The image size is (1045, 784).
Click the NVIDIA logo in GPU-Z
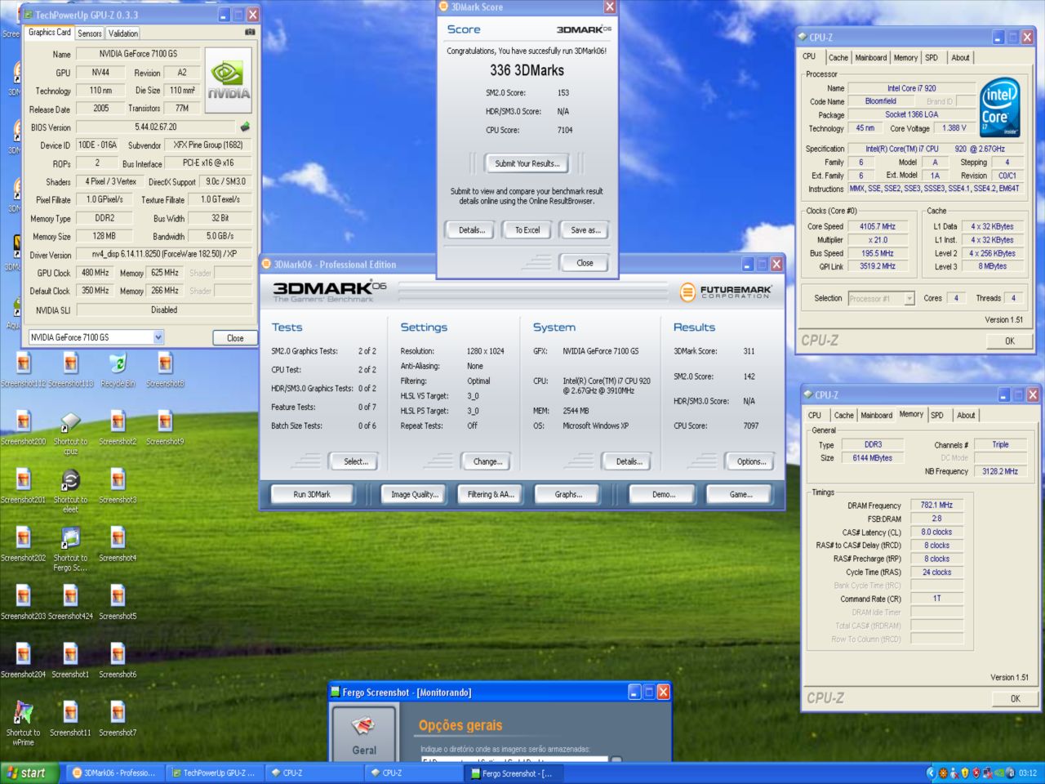tap(229, 80)
